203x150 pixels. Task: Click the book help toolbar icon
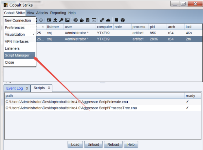pyautogui.click(x=116, y=20)
